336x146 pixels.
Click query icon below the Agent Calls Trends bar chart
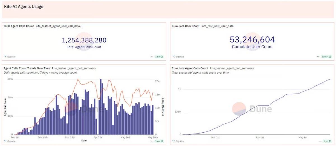[5, 141]
